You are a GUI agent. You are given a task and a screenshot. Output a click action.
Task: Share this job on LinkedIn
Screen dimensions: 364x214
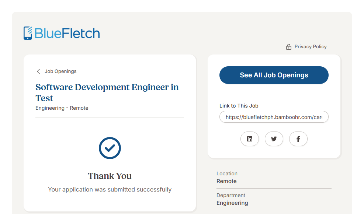[x=250, y=139]
